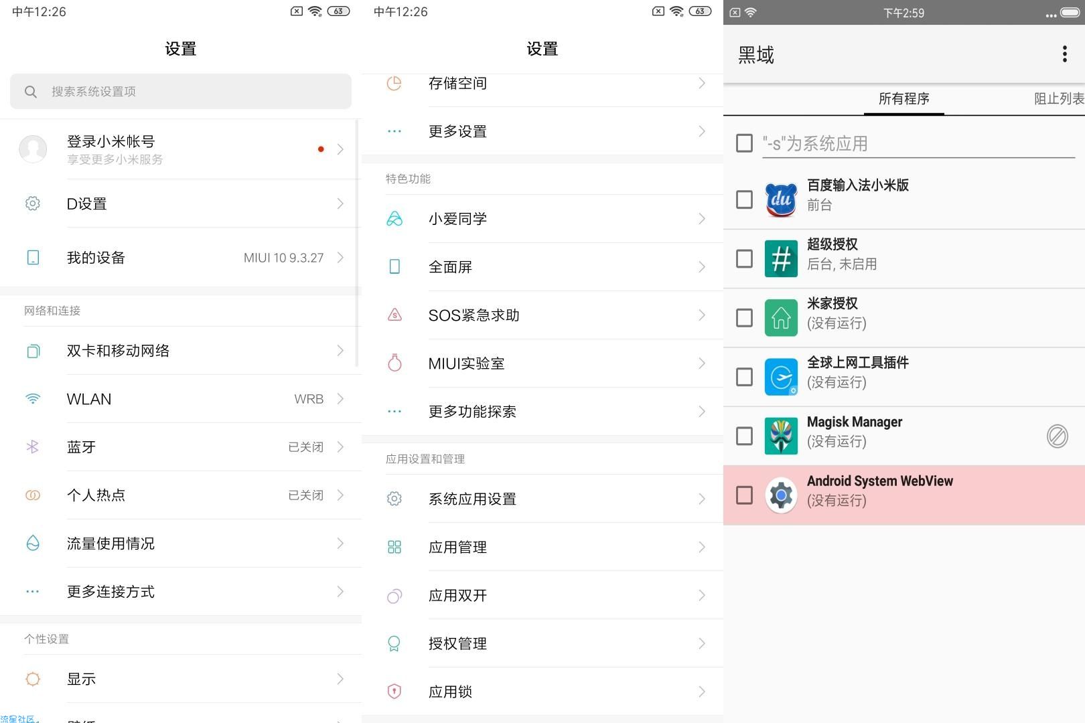Screen dimensions: 1085x723
Task: Open the 黑域 overflow menu
Action: coord(1064,54)
